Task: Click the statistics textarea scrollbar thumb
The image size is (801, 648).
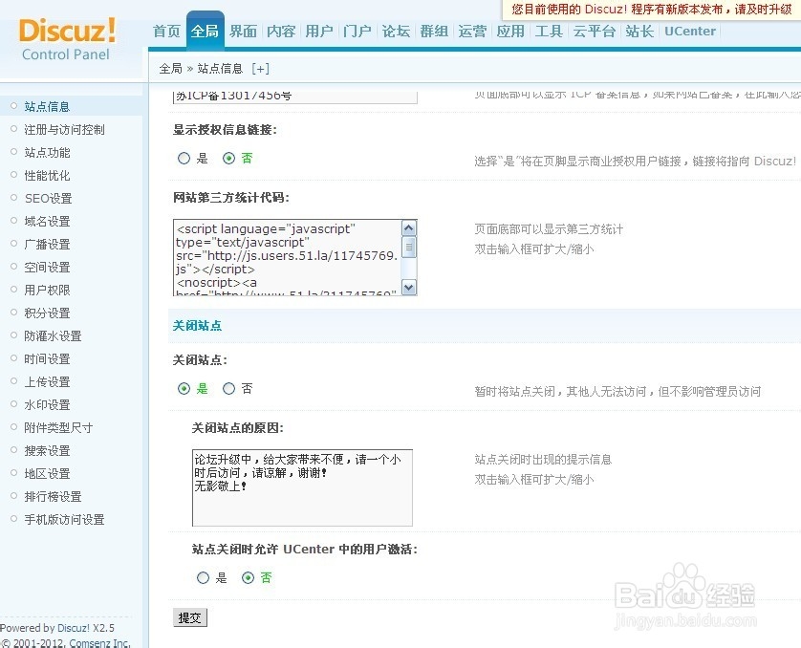Action: pos(409,248)
